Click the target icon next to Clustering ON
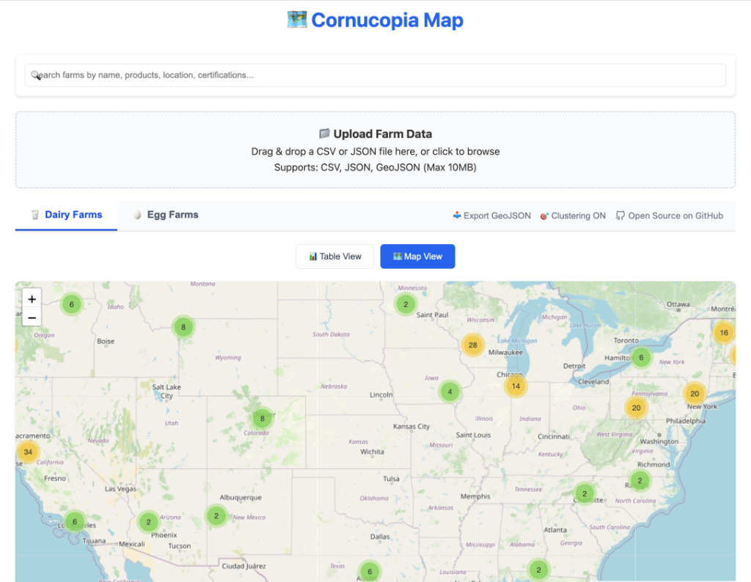751x582 pixels. click(543, 216)
